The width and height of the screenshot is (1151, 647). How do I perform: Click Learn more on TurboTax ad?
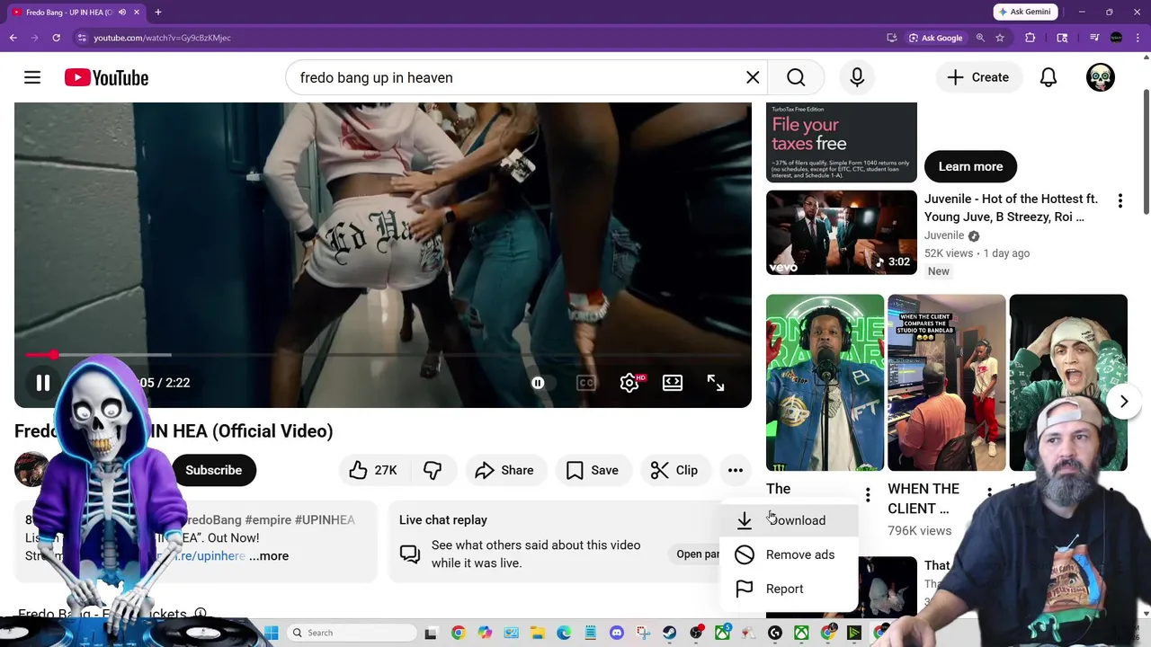[970, 166]
